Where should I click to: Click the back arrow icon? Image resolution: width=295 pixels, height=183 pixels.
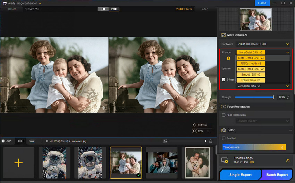point(47,141)
